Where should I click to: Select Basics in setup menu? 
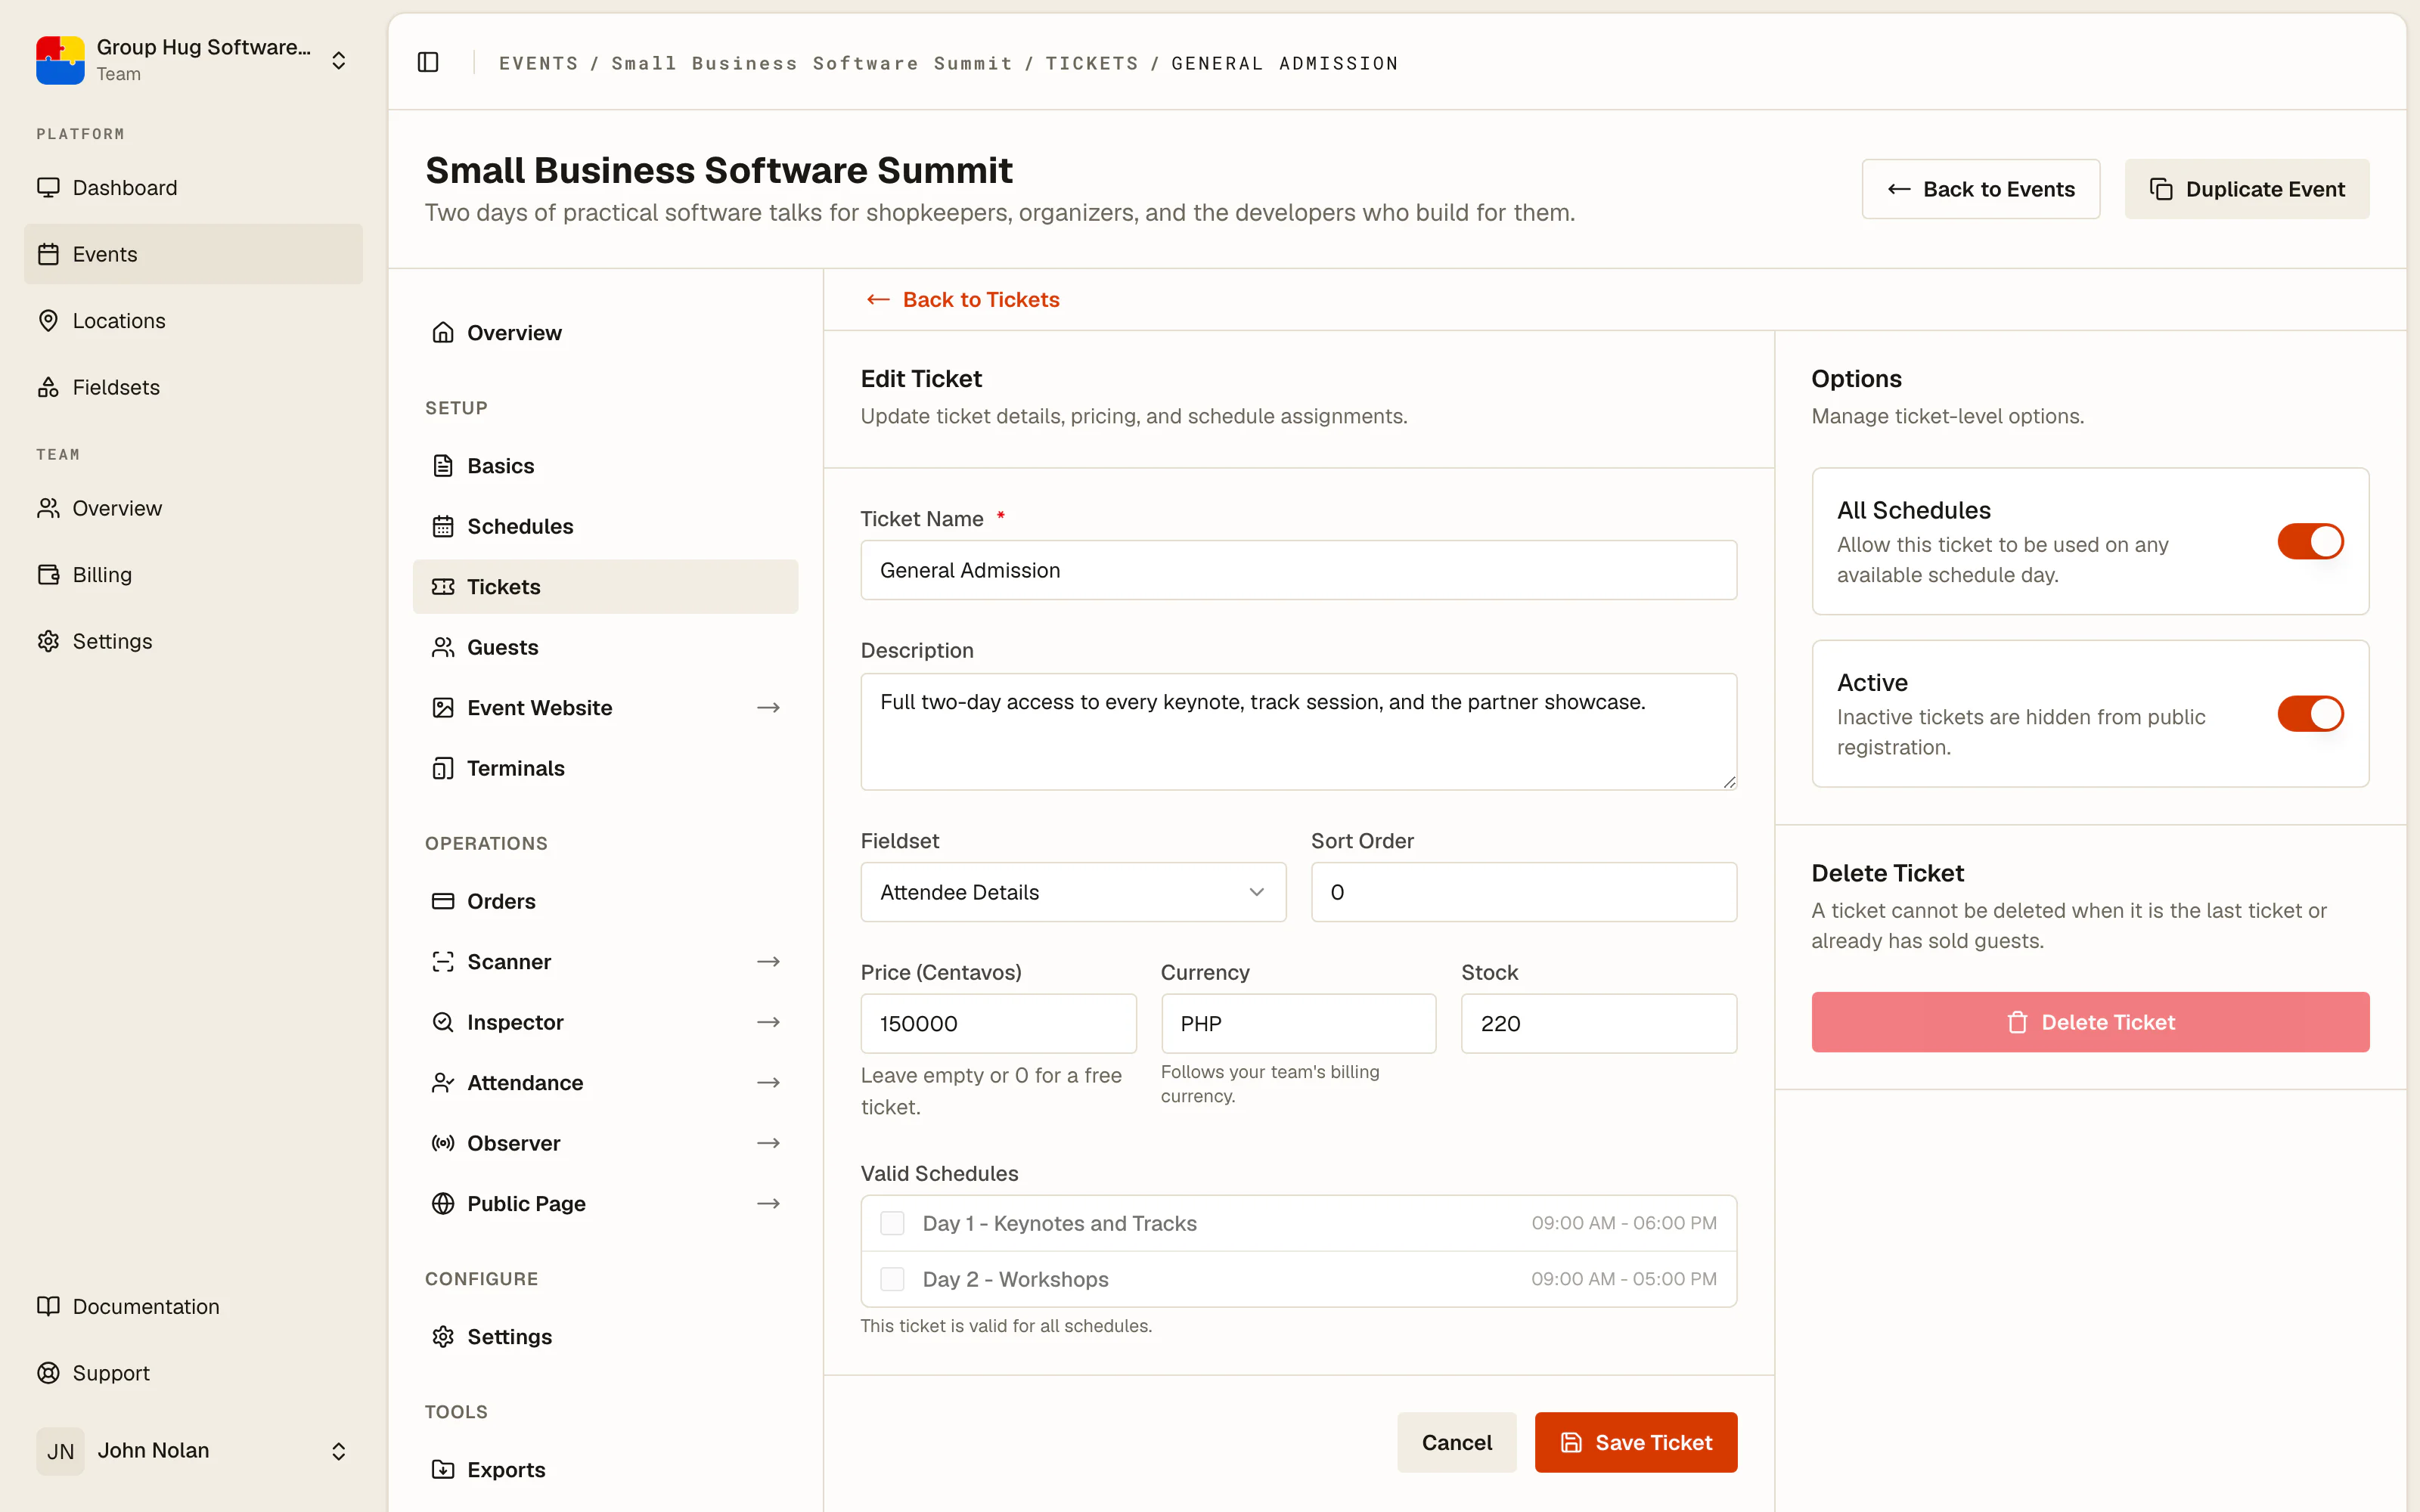605,466
